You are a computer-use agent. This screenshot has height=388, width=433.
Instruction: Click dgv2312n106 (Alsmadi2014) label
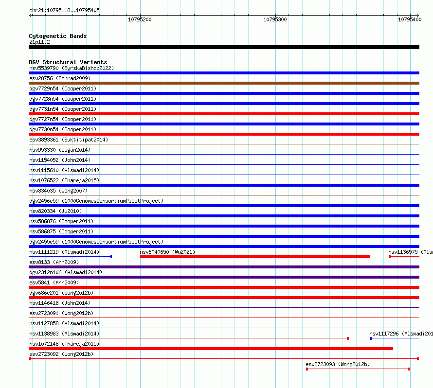click(x=66, y=272)
